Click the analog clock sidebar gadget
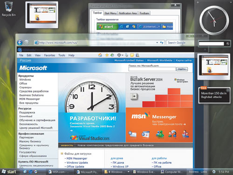The image size is (233, 175). pyautogui.click(x=214, y=20)
